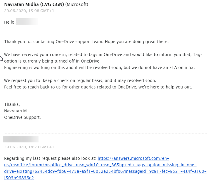The height and width of the screenshot is (189, 212).
Task: Click the word Hello in greeting
Action: tap(9, 22)
